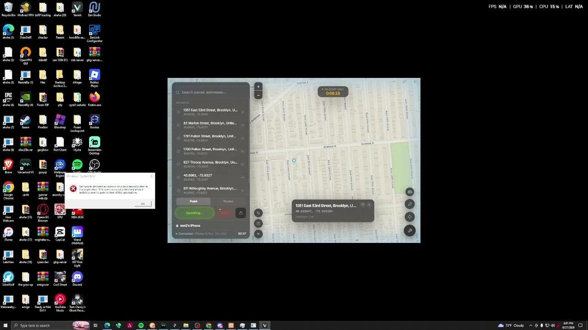Click the lock icon next to Stop
Screen dimensions: 588x330
click(240, 213)
